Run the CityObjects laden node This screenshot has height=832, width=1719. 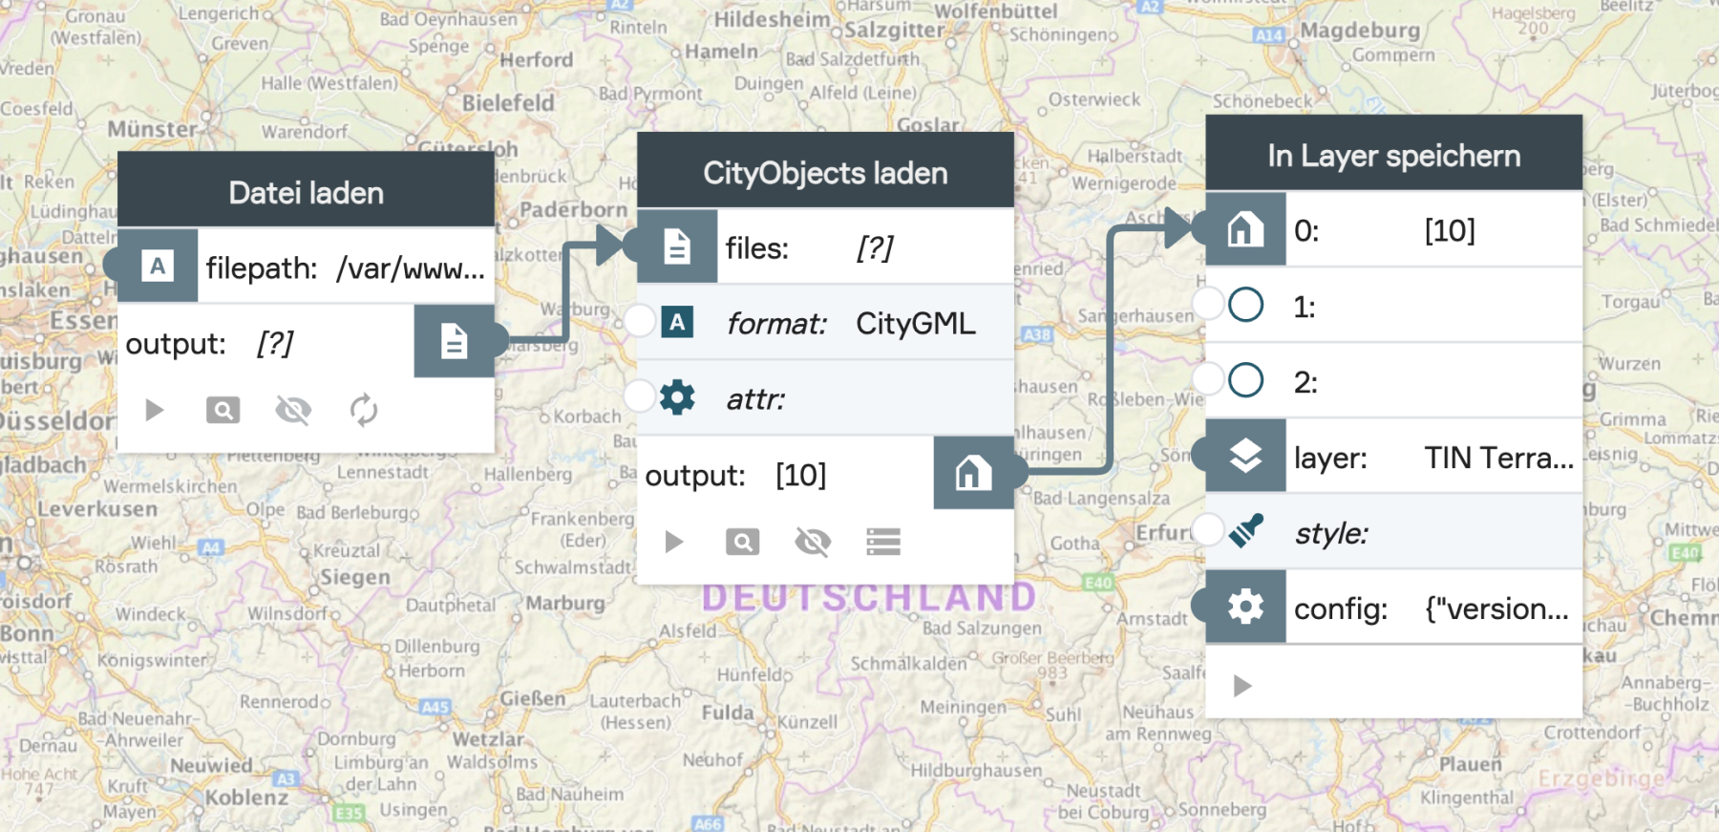click(x=673, y=543)
